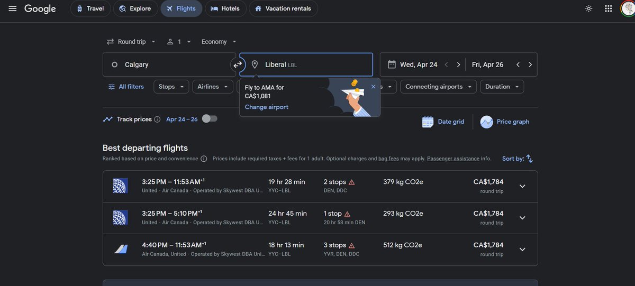Show Track prices info icon
The height and width of the screenshot is (286, 635).
click(157, 119)
